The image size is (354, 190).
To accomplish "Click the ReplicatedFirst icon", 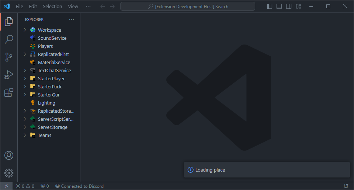I will point(33,54).
